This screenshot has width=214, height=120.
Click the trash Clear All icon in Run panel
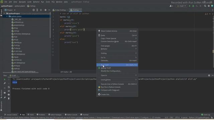coord(9,98)
